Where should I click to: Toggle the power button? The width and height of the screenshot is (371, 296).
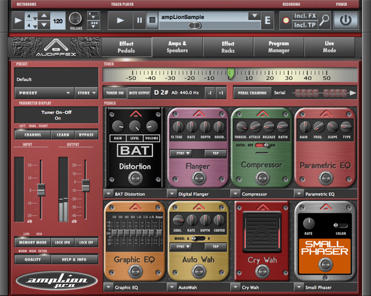tap(345, 21)
